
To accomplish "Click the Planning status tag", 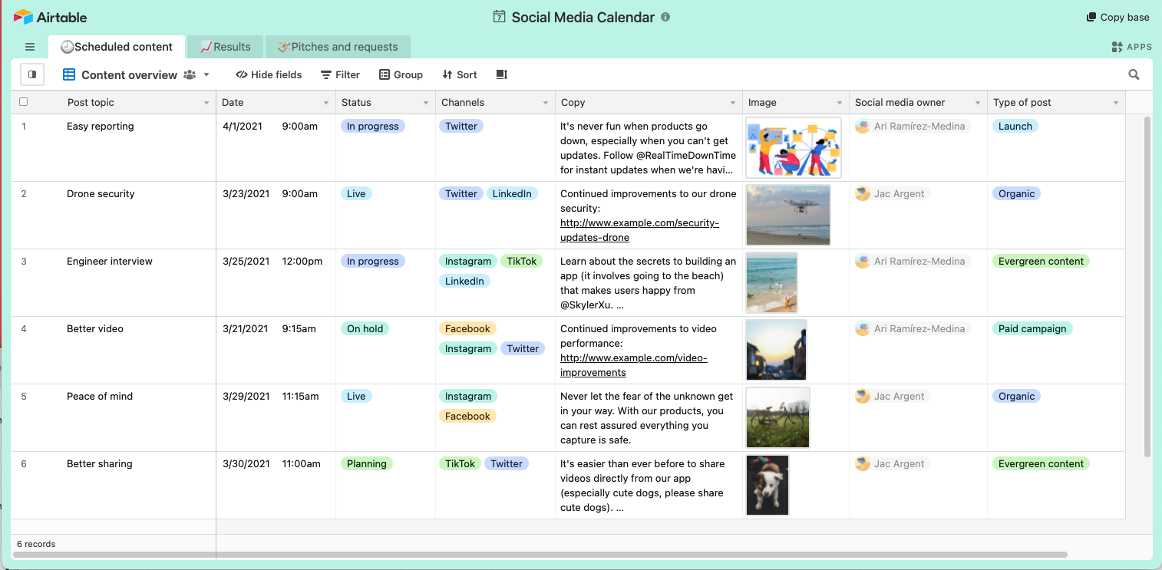I will [x=366, y=463].
